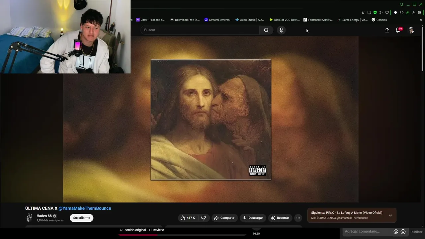Viewport: 425px width, 239px height.
Task: Open the extensions puzzle-piece icon
Action: pyautogui.click(x=401, y=13)
